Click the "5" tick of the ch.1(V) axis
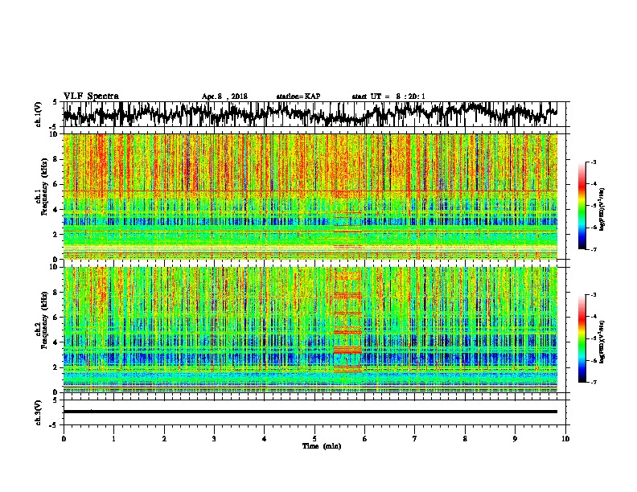This screenshot has width=637, height=492. coord(55,102)
